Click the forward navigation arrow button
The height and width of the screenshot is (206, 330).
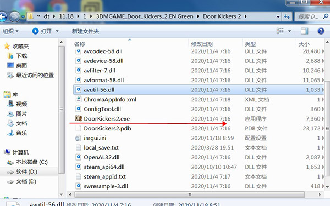click(x=15, y=16)
